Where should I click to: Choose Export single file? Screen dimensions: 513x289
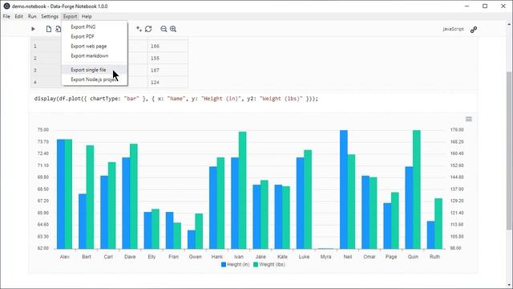pyautogui.click(x=95, y=70)
